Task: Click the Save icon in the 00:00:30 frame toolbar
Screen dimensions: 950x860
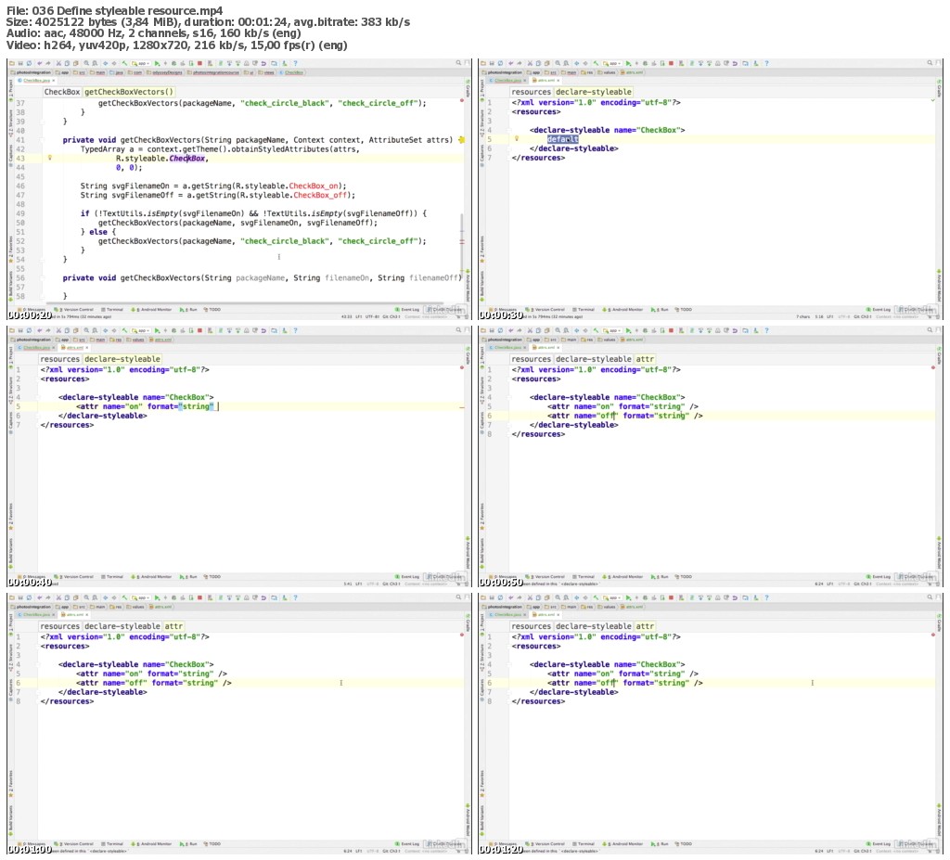Action: pos(492,63)
